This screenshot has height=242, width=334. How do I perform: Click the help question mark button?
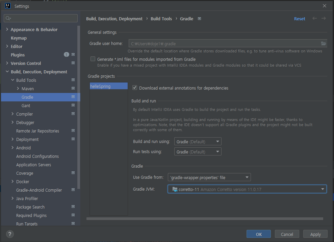tap(10, 234)
